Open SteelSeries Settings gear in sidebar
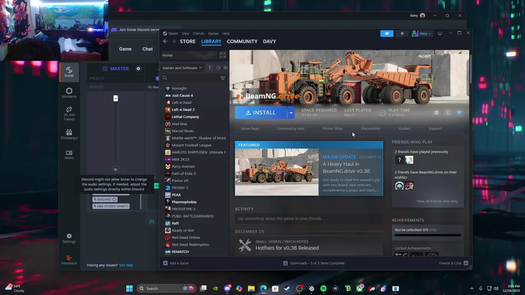 tap(69, 238)
